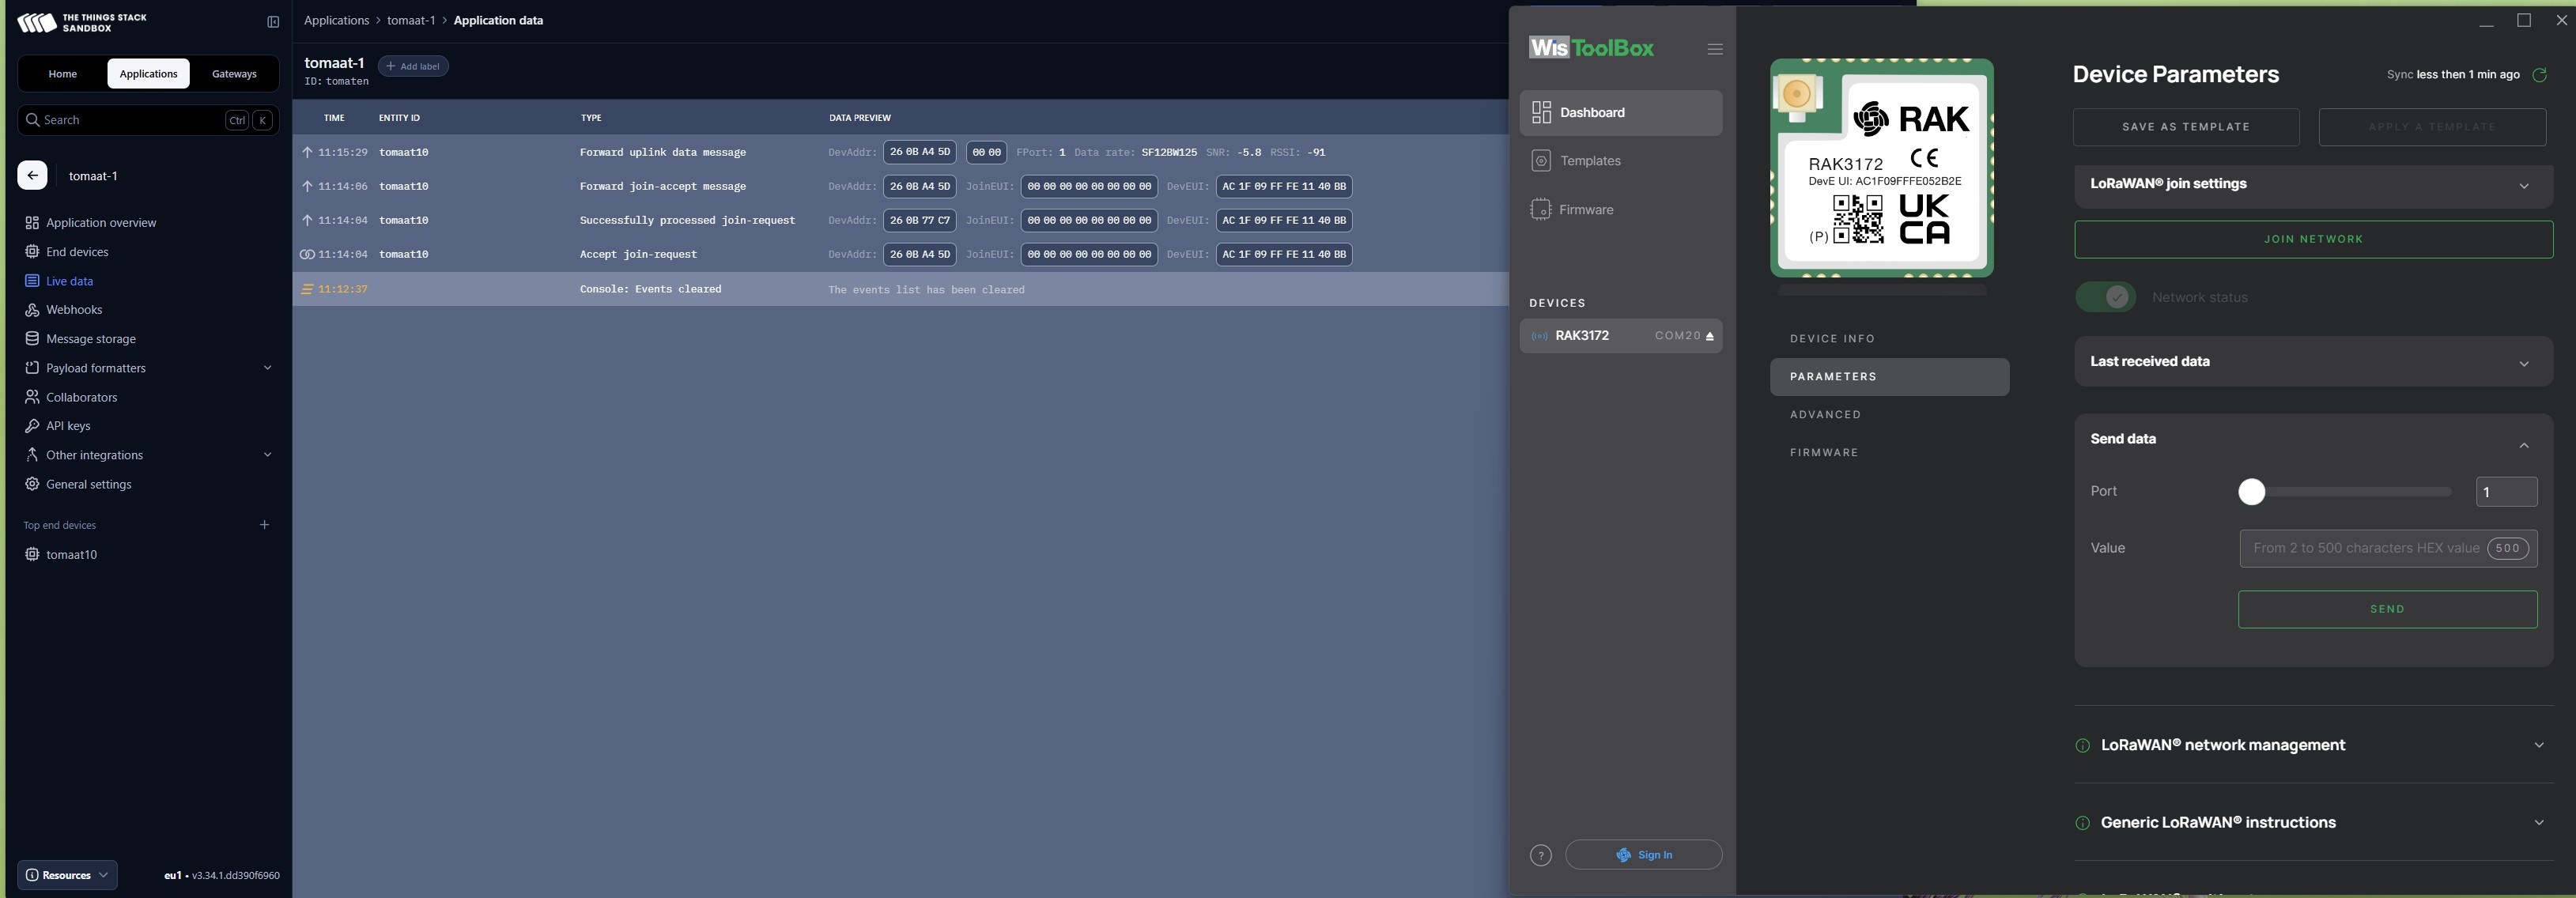Open Webhooks in the sidebar
Screen dimensions: 2576x898
pos(73,310)
